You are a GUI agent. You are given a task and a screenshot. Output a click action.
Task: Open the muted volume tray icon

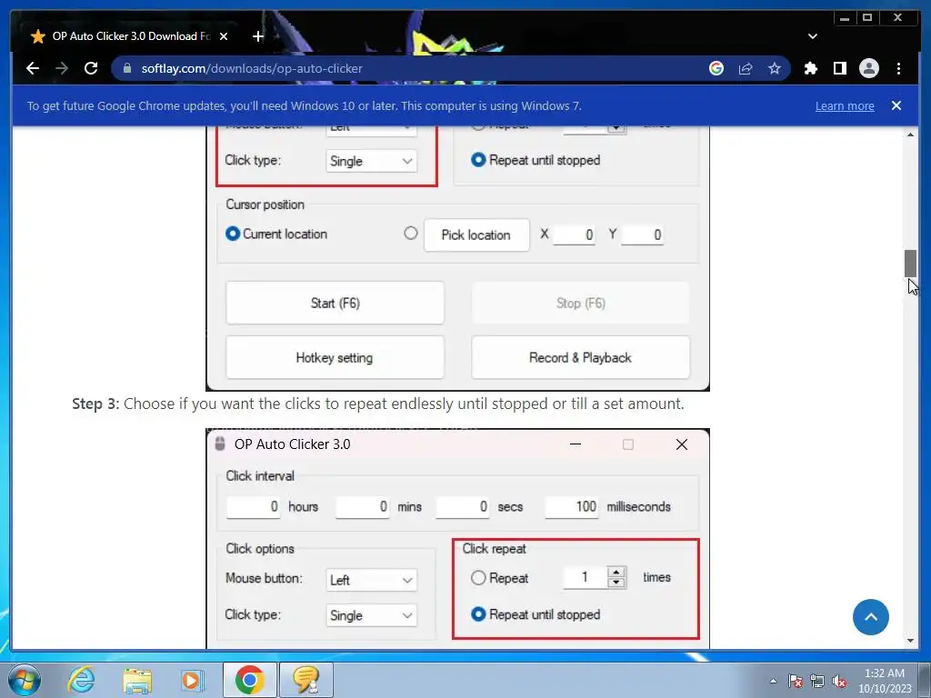coord(839,681)
